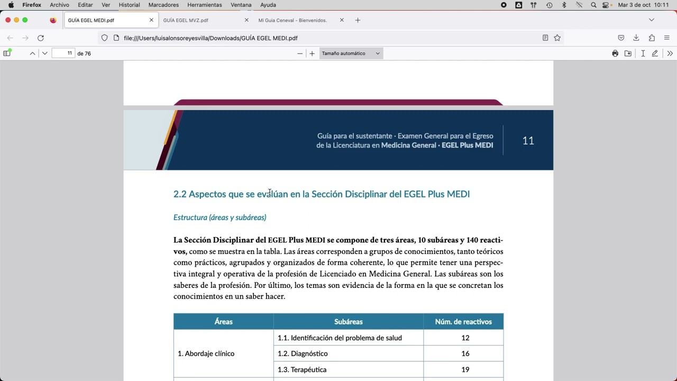The width and height of the screenshot is (677, 381).
Task: Toggle Reader View in the address bar
Action: pyautogui.click(x=545, y=38)
